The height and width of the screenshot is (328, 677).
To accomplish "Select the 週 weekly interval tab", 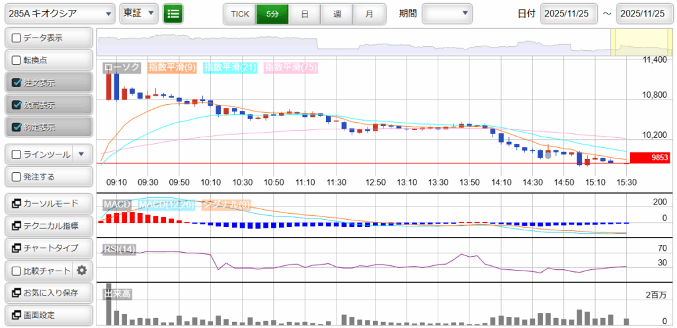I will pyautogui.click(x=337, y=13).
